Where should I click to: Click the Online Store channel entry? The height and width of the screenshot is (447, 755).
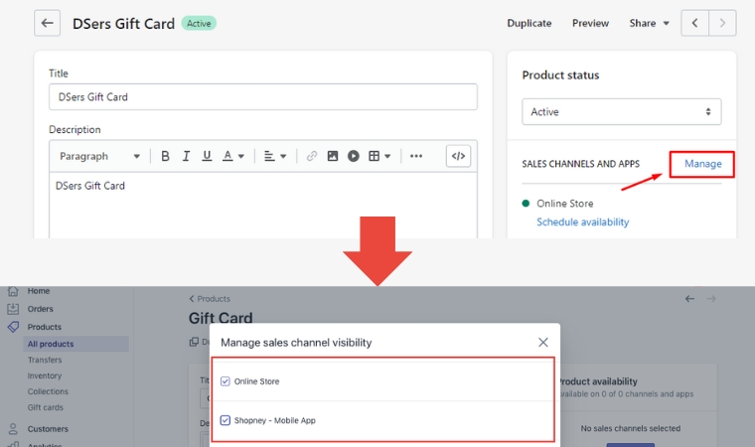(565, 204)
